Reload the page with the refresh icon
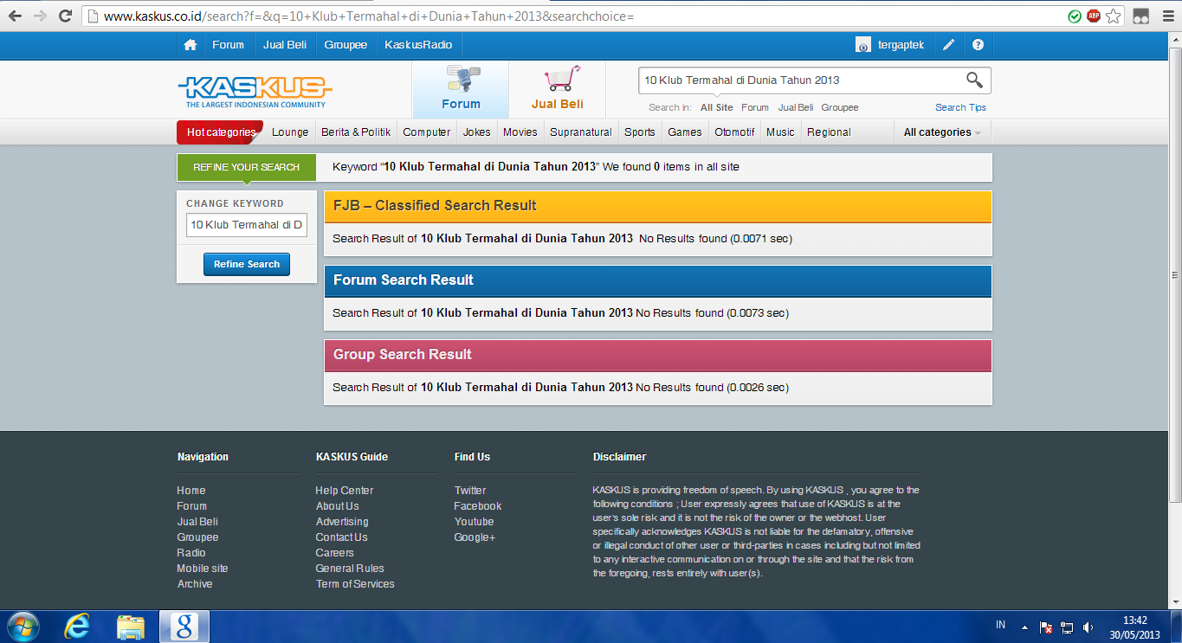This screenshot has width=1182, height=643. click(66, 16)
